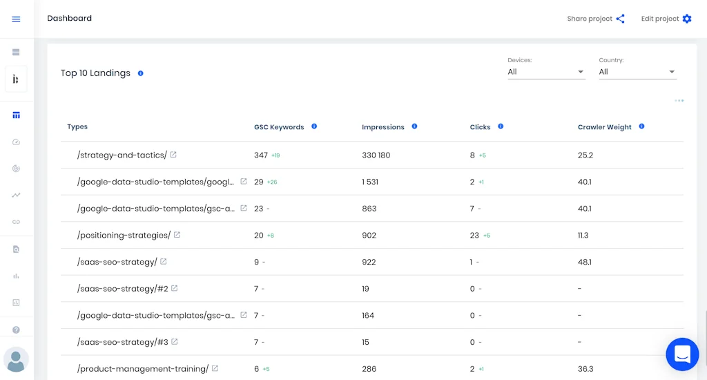
Task: Sort by the Impressions column header
Action: pyautogui.click(x=382, y=127)
